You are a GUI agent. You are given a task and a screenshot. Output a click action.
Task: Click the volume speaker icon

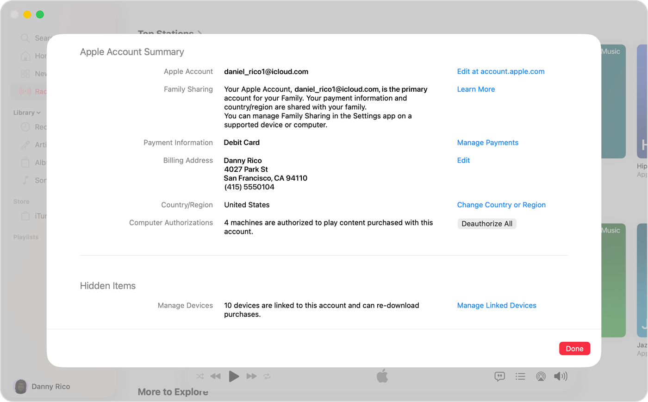pyautogui.click(x=561, y=377)
